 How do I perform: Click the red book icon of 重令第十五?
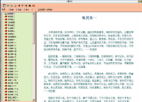tap(6, 54)
